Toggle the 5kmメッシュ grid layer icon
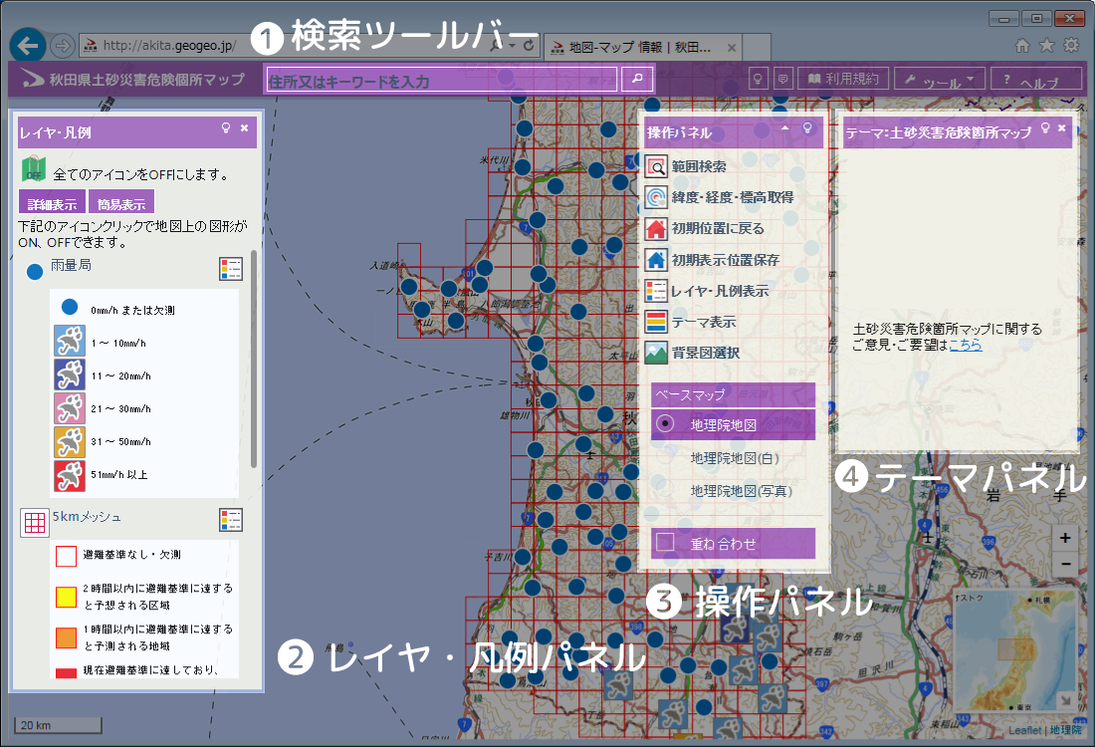Viewport: 1095px width, 747px height. click(x=34, y=522)
